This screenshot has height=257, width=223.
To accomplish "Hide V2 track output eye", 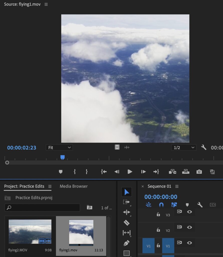I will point(189,227).
